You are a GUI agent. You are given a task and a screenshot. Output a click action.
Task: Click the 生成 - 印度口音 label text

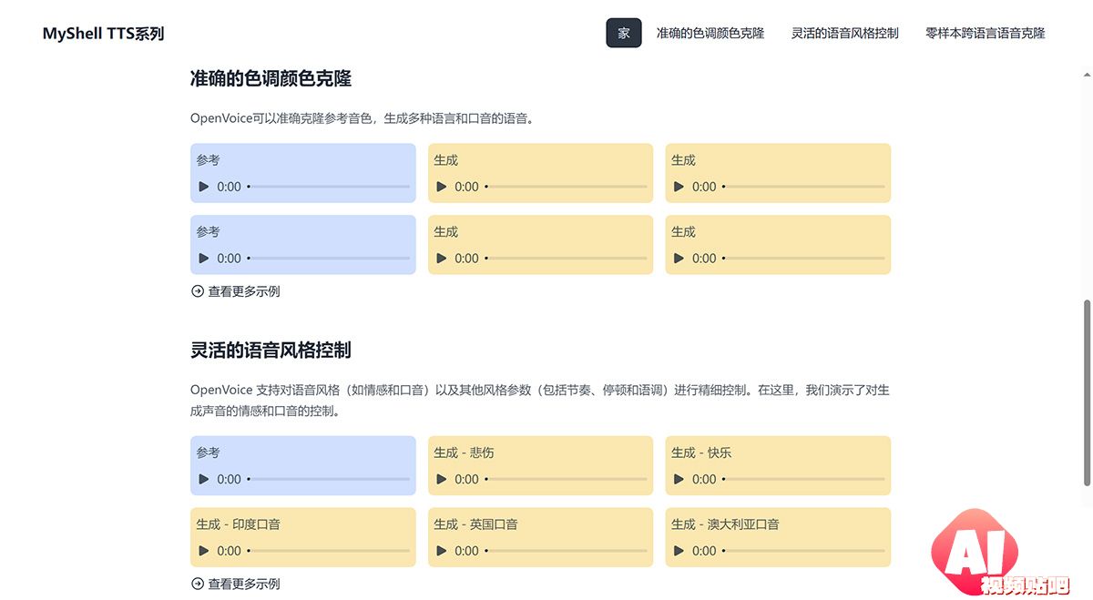click(238, 524)
